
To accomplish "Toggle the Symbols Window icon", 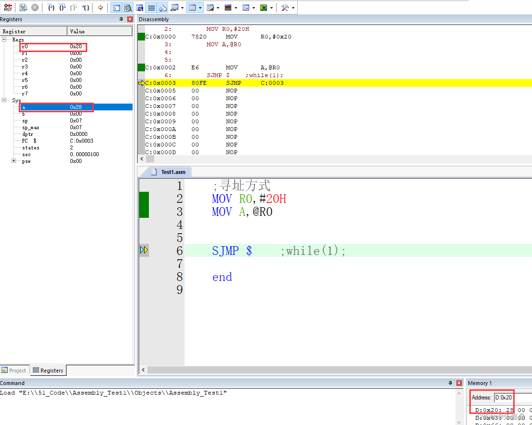I will [x=139, y=7].
